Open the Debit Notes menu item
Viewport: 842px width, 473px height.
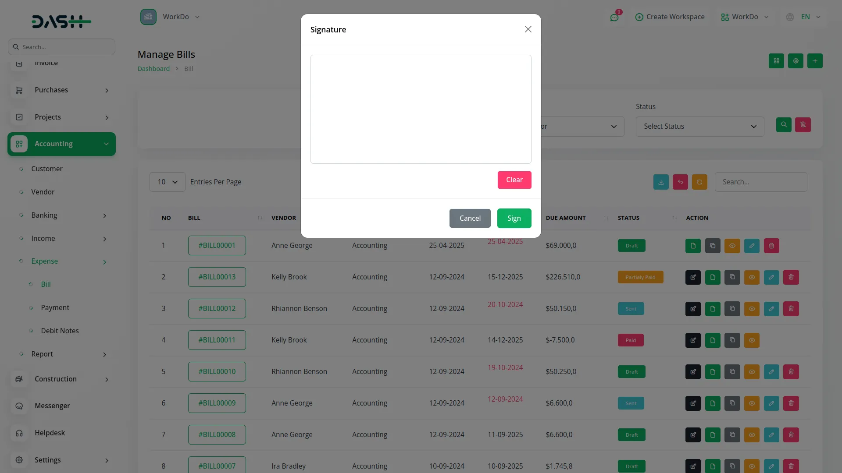pos(60,331)
